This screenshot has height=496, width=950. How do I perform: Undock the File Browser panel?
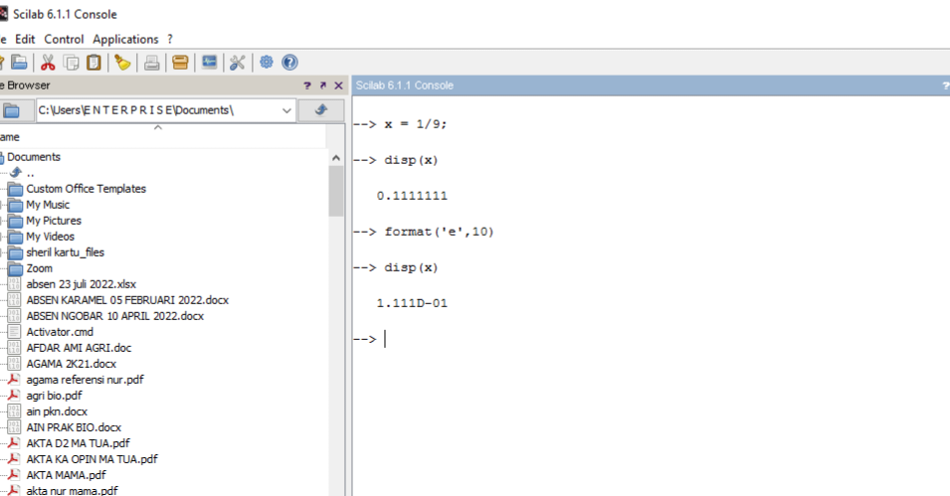(323, 85)
